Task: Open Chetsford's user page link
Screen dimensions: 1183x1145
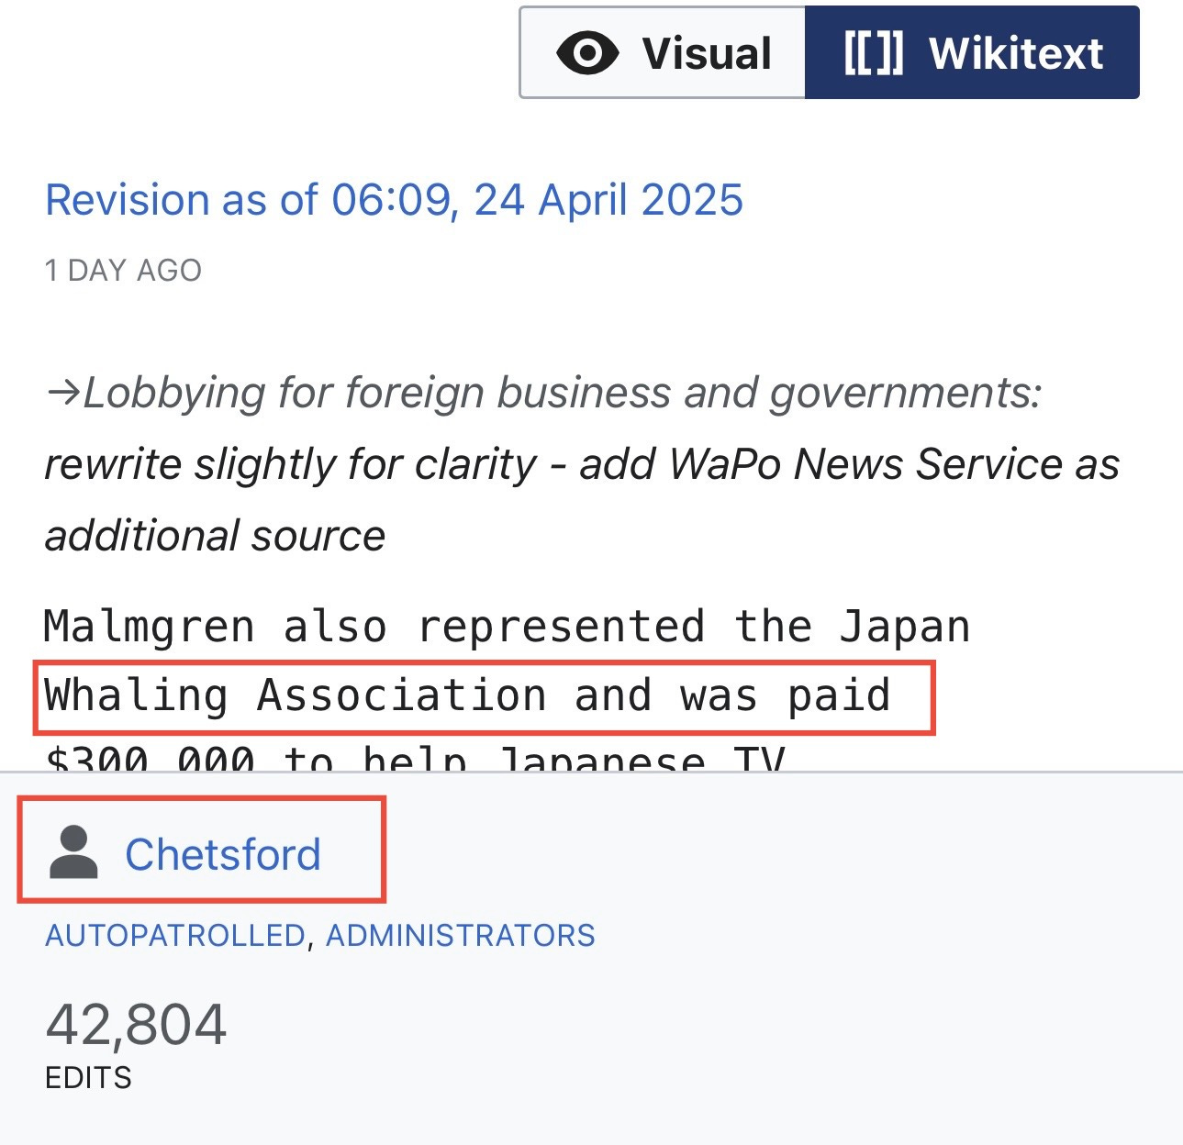Action: point(223,854)
